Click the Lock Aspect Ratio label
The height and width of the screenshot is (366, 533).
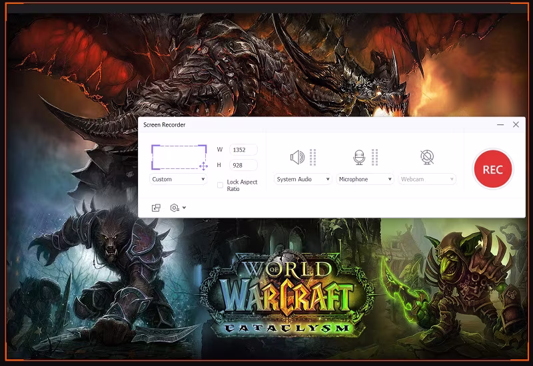(242, 186)
